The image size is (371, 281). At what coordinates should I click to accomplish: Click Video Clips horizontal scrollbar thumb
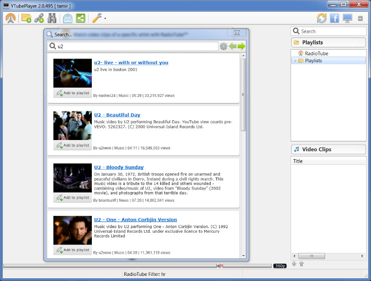pyautogui.click(x=312, y=256)
